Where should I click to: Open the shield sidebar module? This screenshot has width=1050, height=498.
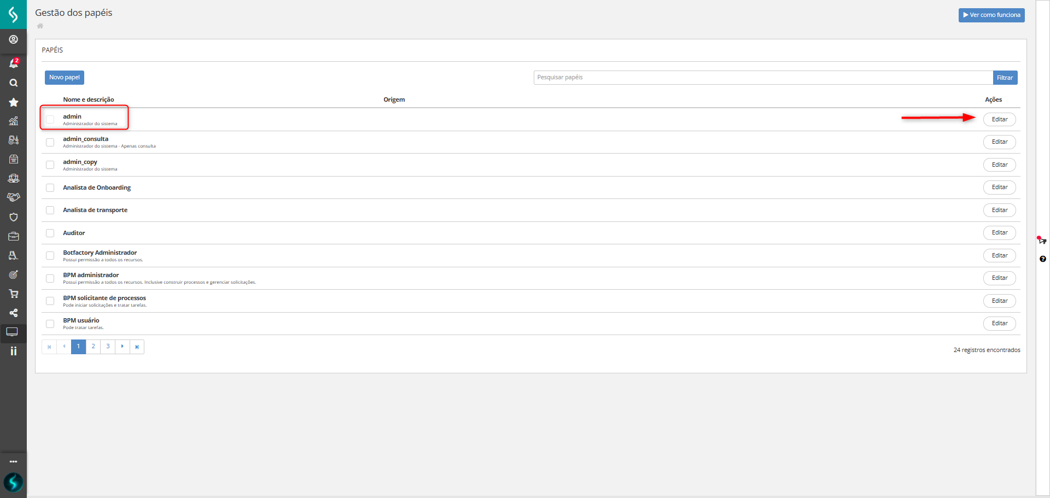click(x=13, y=217)
